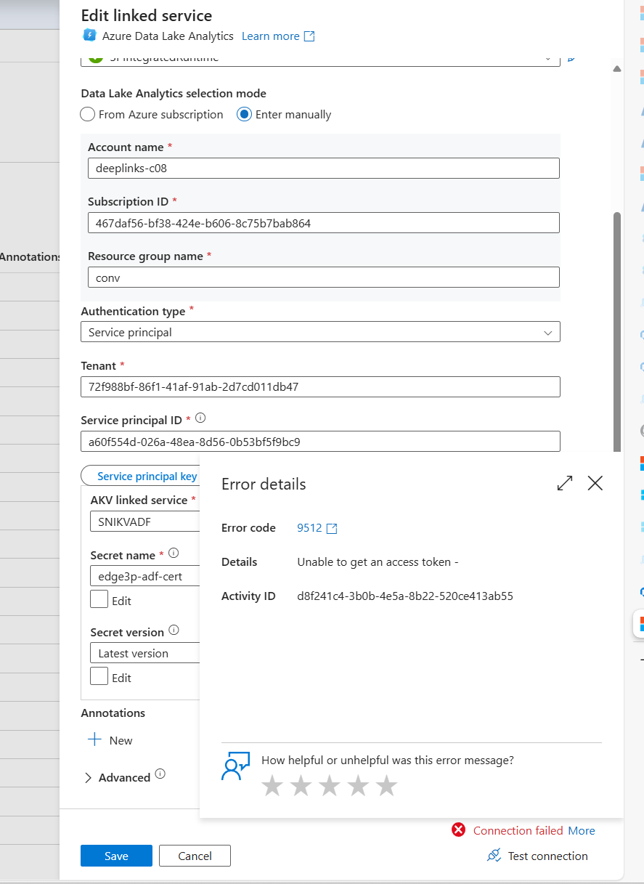Click the Learn more link

(270, 36)
